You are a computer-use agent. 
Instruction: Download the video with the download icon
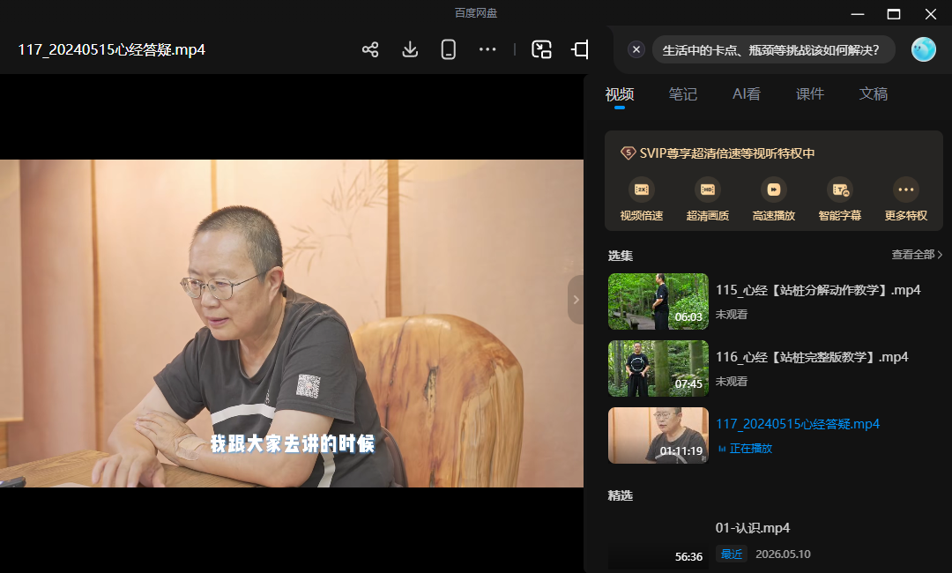pos(410,49)
